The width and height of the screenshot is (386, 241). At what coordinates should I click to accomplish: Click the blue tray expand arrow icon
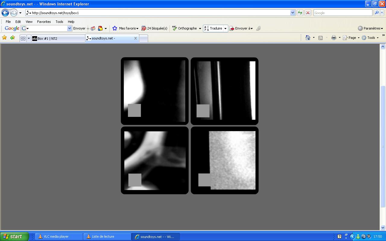[x=352, y=236]
